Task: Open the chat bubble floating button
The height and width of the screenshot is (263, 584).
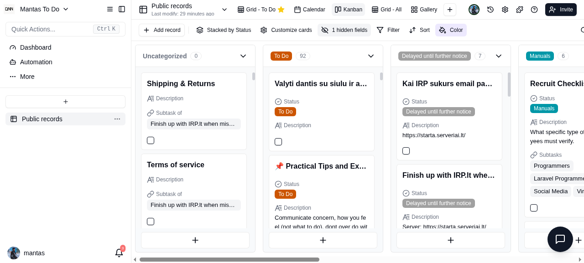Action: pos(560,239)
